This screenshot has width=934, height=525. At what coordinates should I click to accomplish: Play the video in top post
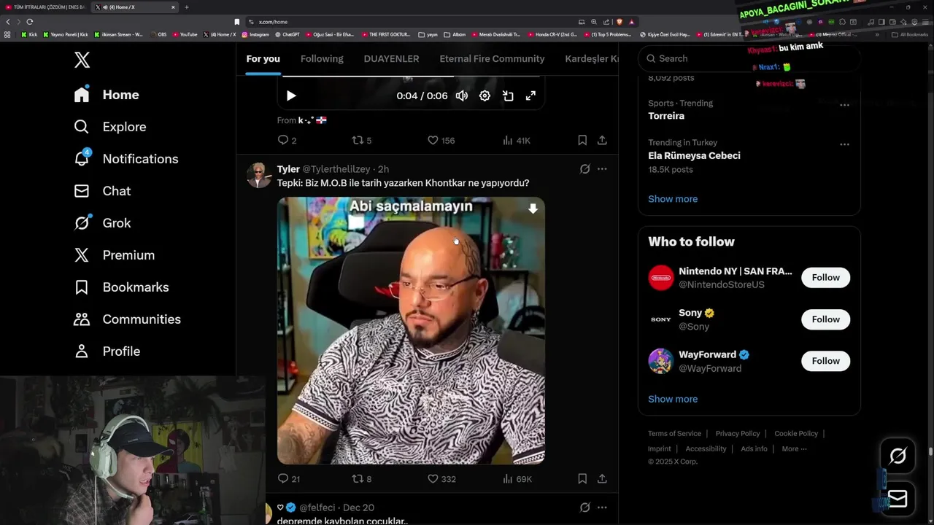pyautogui.click(x=290, y=96)
